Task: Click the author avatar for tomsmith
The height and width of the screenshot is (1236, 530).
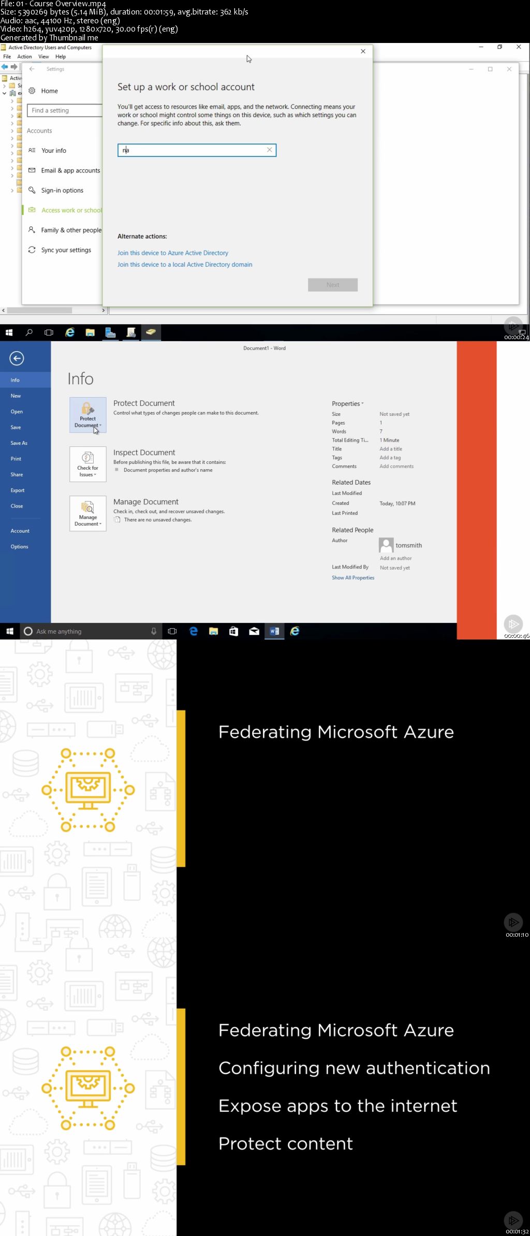Action: coord(386,545)
